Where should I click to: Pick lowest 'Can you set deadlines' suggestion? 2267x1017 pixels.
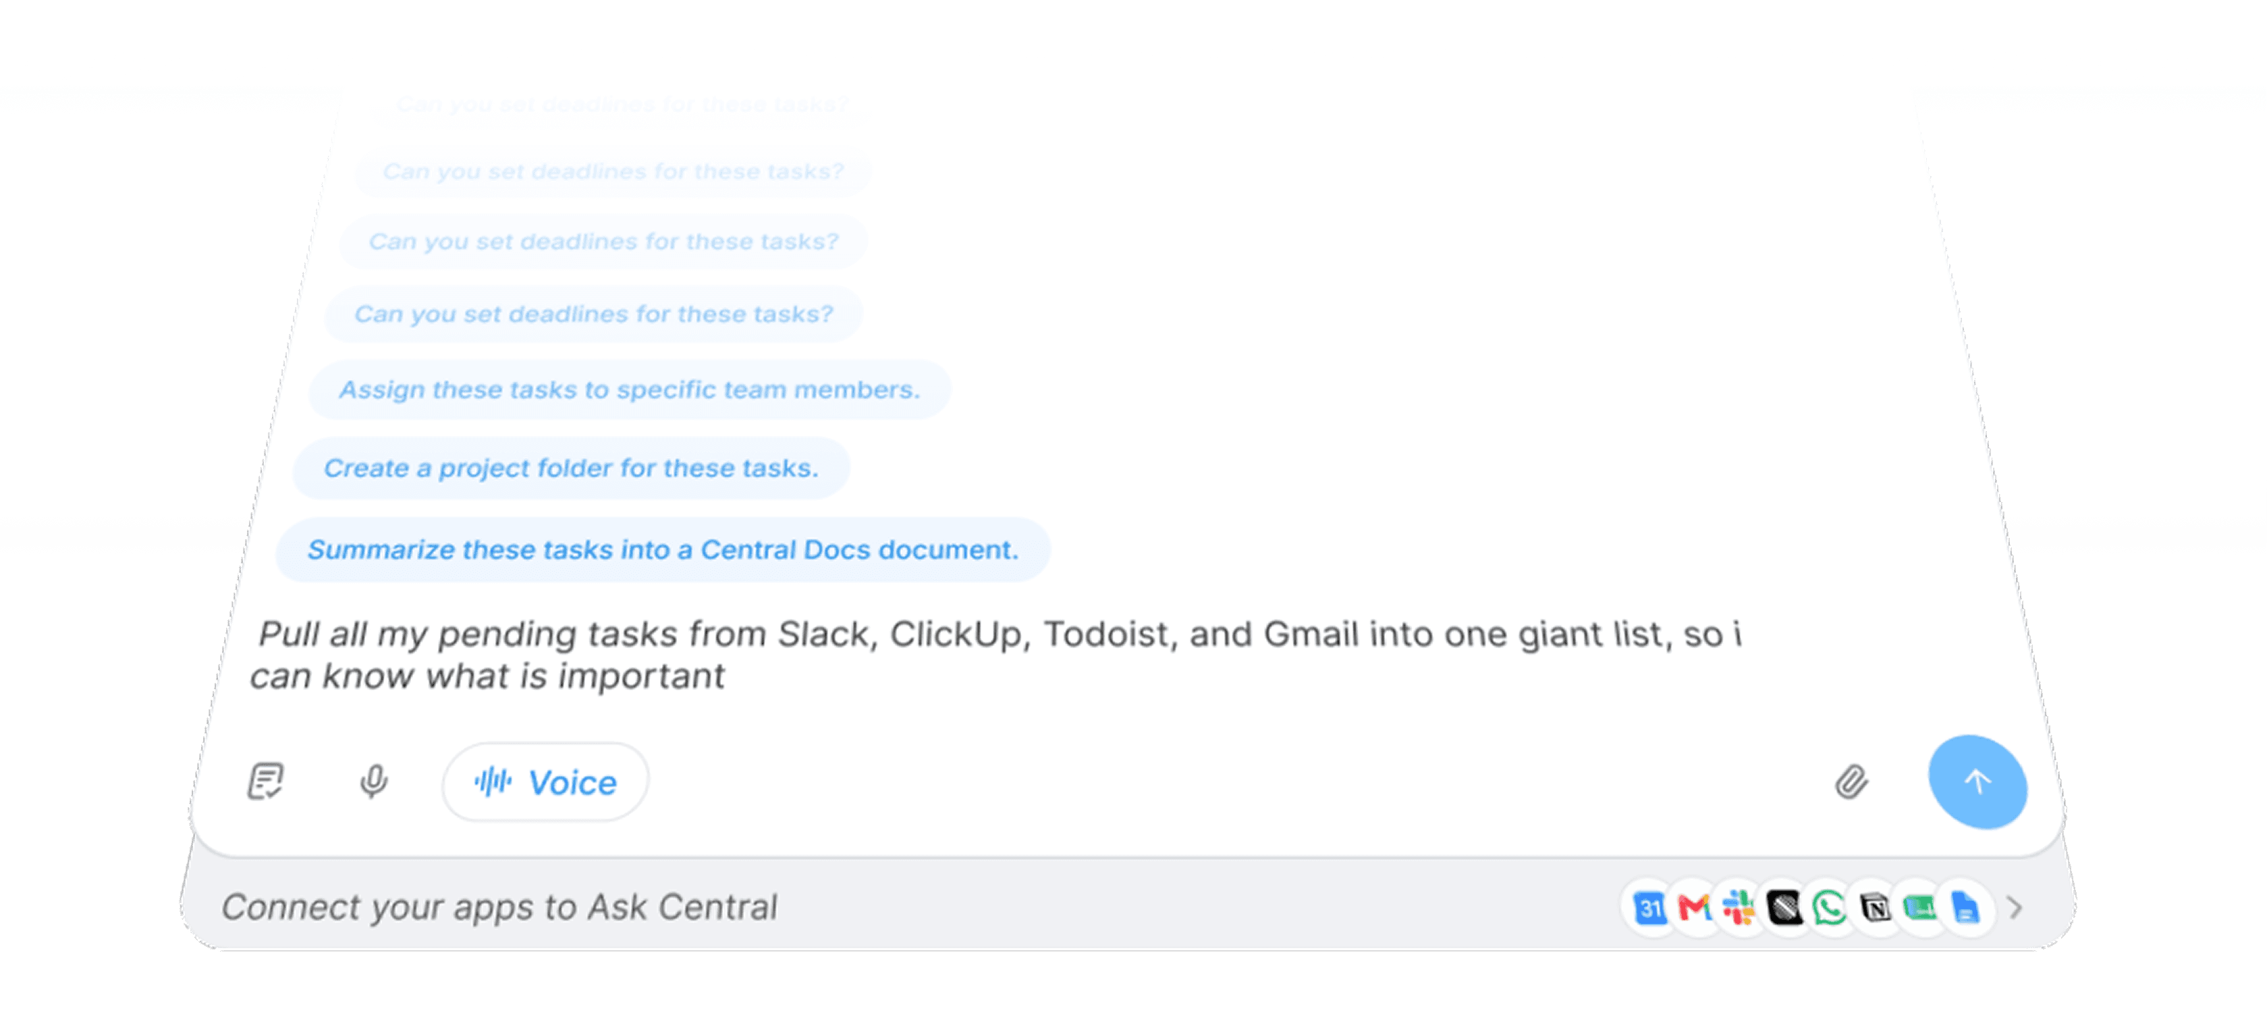click(x=594, y=314)
